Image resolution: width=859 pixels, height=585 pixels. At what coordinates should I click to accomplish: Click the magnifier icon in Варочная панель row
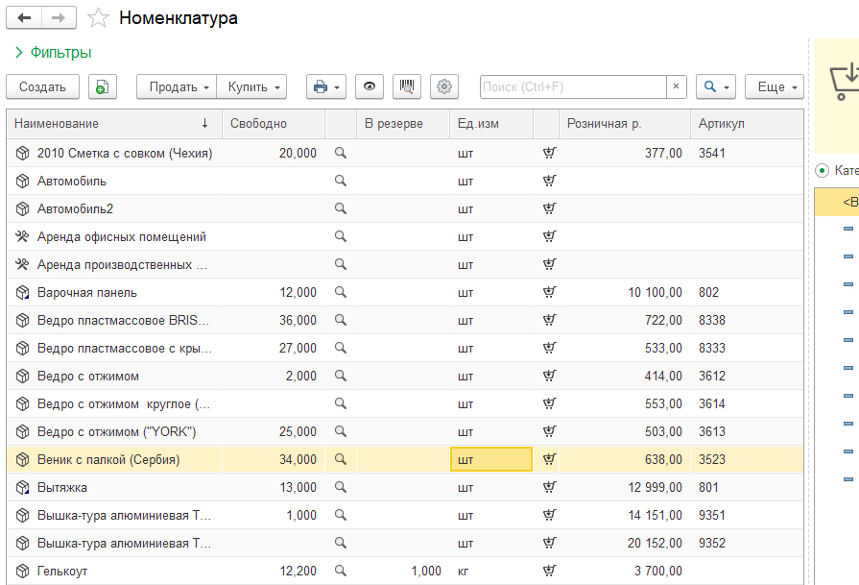pyautogui.click(x=340, y=292)
